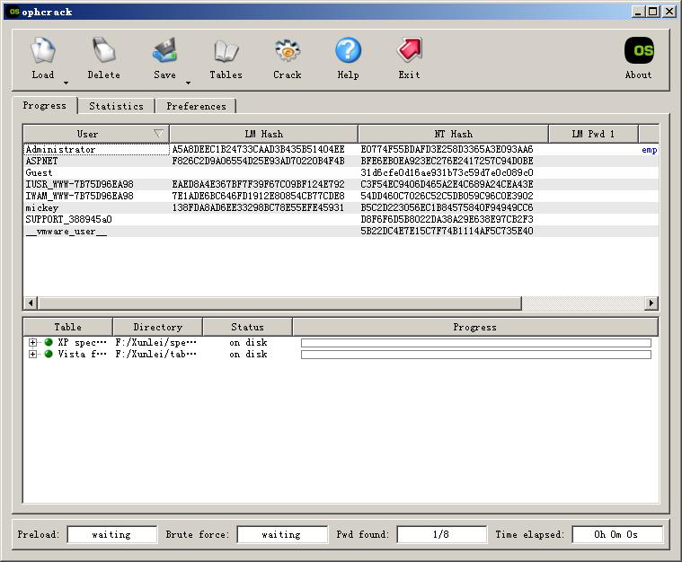Click the green status dot for XP special table
Image resolution: width=682 pixels, height=562 pixels.
click(49, 343)
